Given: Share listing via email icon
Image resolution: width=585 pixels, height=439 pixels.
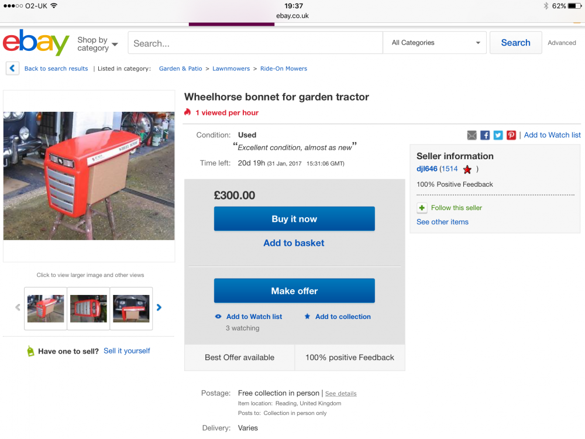Looking at the screenshot, I should [472, 135].
